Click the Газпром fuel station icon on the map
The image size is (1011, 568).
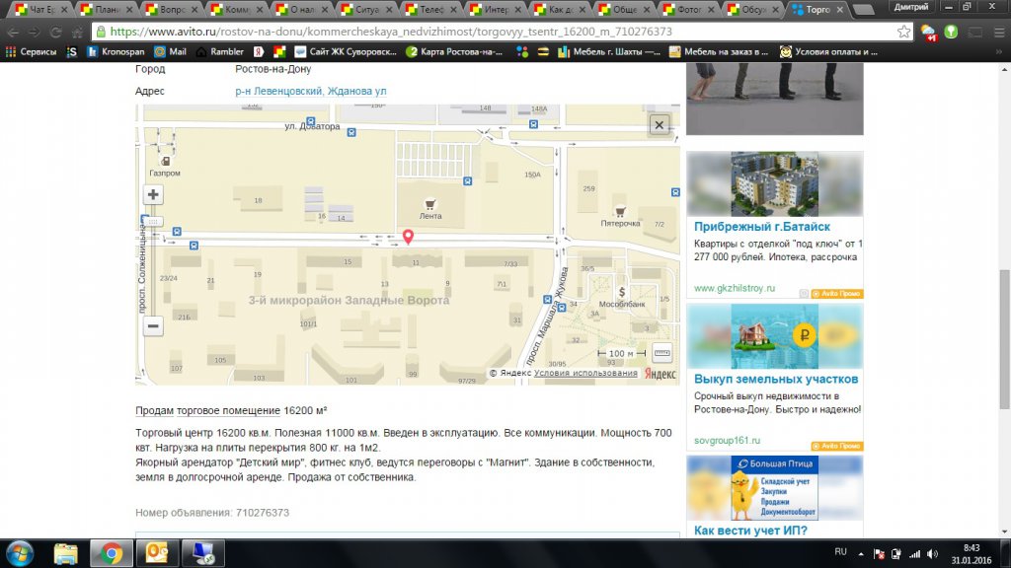coord(165,161)
